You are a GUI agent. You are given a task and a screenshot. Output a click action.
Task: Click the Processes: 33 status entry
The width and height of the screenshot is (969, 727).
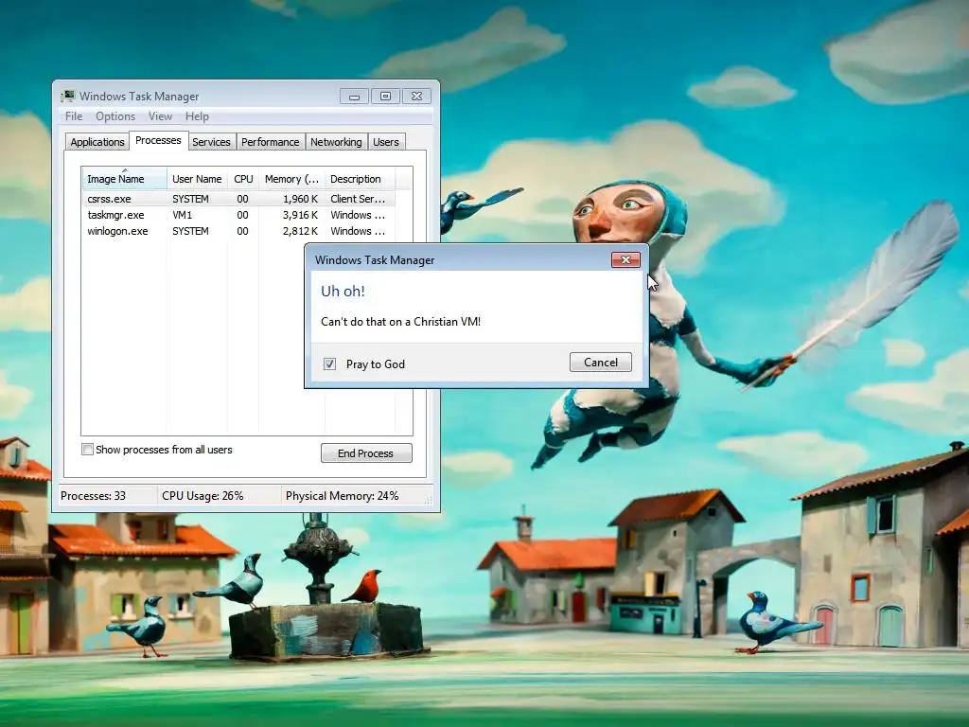[93, 496]
